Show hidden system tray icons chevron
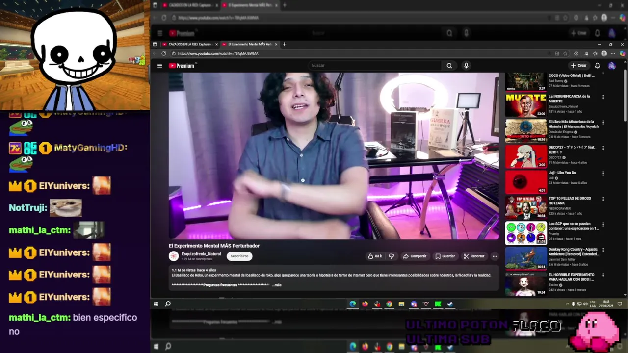The width and height of the screenshot is (628, 353). pyautogui.click(x=567, y=304)
